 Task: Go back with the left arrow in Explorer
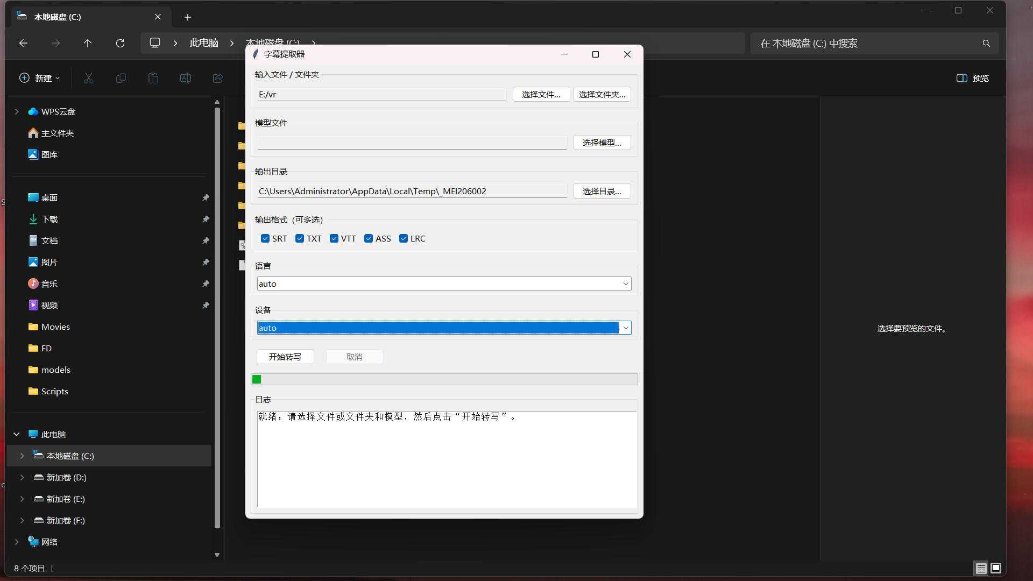(23, 43)
